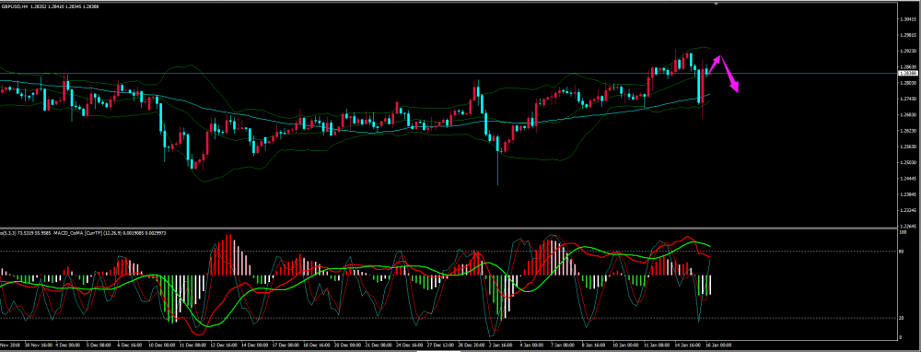Click the 21 Dec 08:00 time label

click(379, 346)
